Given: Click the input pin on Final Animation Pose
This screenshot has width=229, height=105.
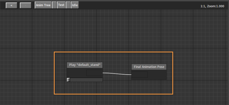Looking at the screenshot, I should coord(140,74).
